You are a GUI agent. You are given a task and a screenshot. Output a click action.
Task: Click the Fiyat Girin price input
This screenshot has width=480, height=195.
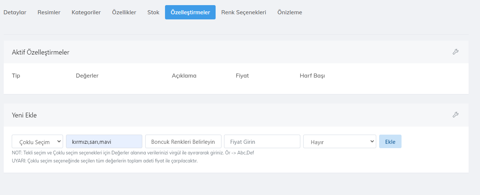pos(262,142)
